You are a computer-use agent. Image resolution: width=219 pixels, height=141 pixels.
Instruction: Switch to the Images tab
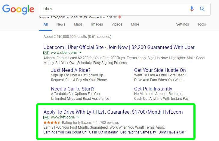point(97,24)
